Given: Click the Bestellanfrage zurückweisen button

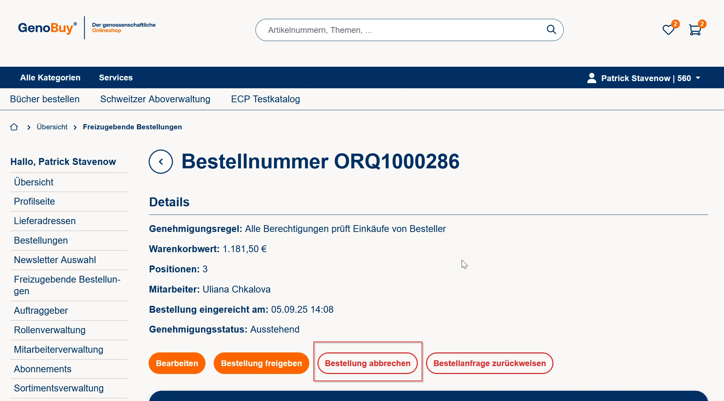Looking at the screenshot, I should click(489, 363).
